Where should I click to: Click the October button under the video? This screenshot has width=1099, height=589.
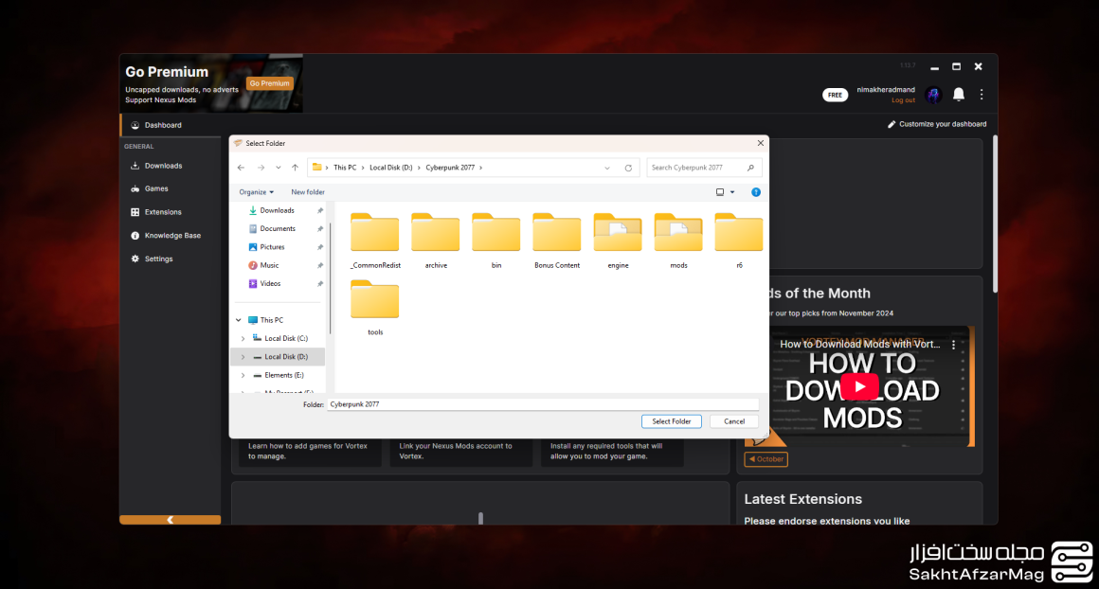pyautogui.click(x=766, y=459)
